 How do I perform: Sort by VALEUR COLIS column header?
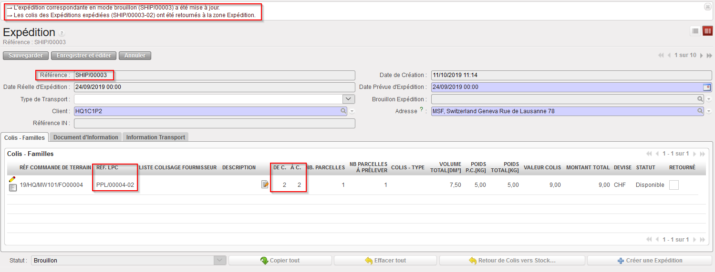pos(542,167)
